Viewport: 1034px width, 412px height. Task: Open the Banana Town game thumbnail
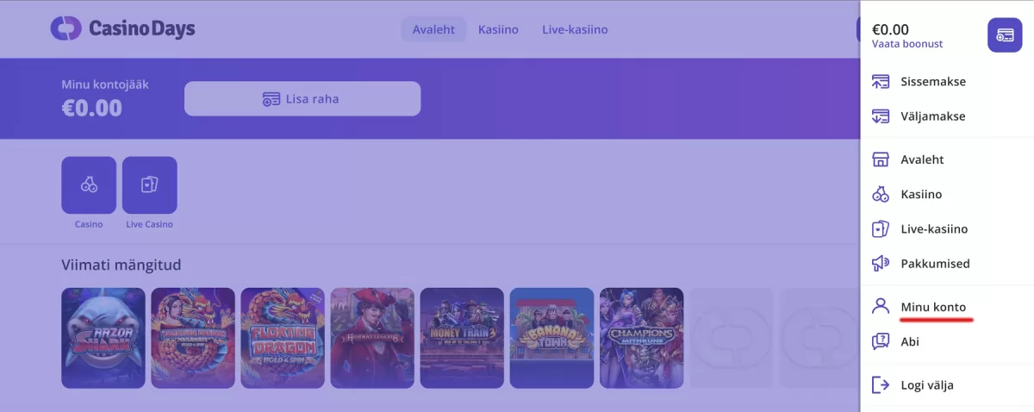551,338
